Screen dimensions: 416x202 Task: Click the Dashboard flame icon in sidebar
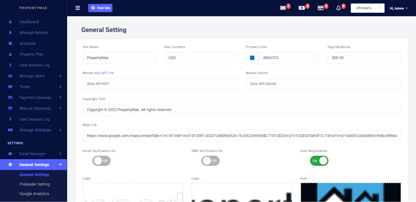point(10,22)
